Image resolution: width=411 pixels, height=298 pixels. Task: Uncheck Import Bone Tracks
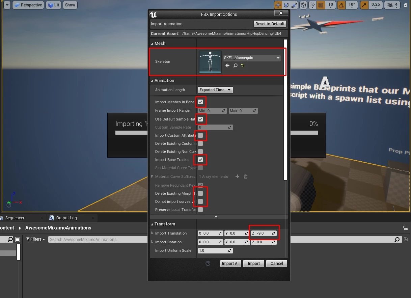pos(200,160)
